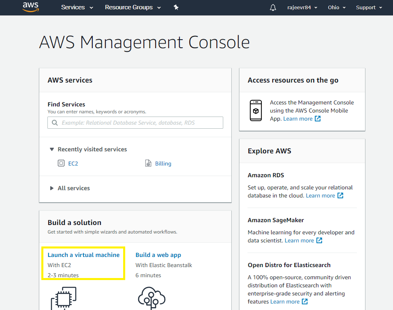Viewport: 393px width, 310px height.
Task: Collapse the Recently visited services section
Action: coord(52,149)
